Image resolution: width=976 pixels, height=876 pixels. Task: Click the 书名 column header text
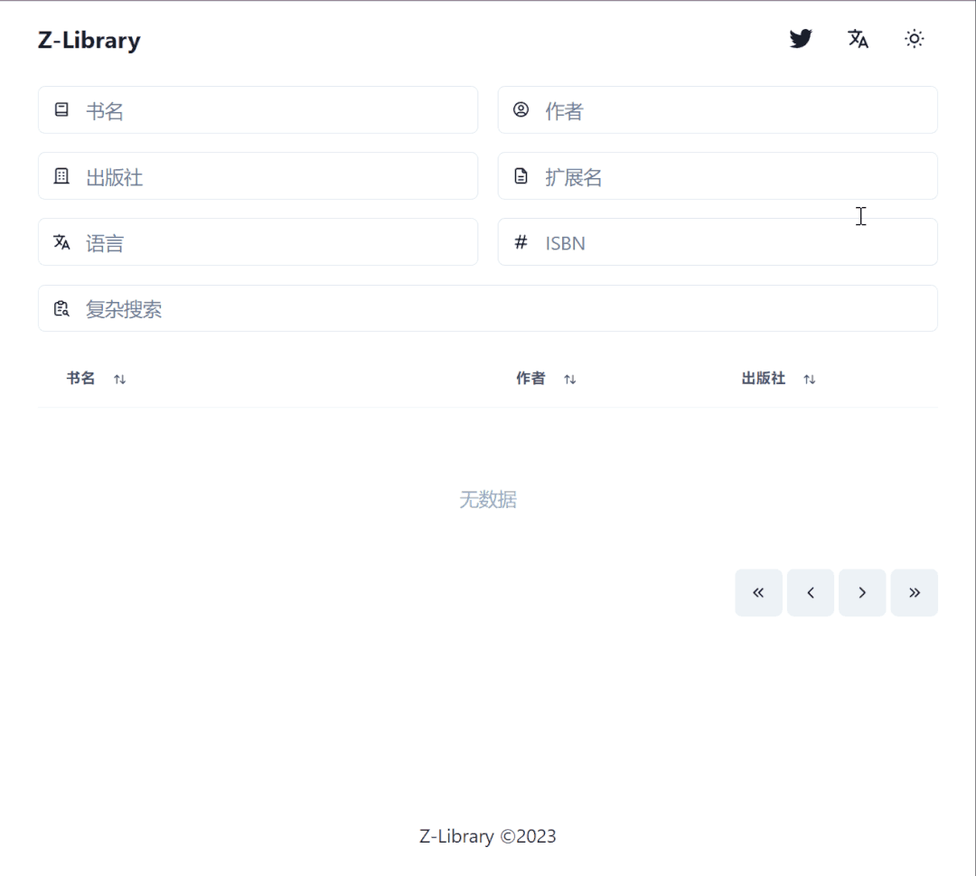(81, 378)
